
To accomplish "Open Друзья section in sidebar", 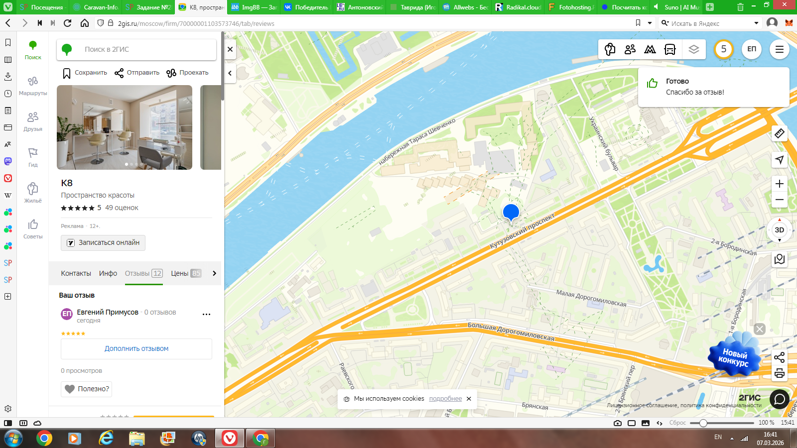I will (33, 121).
